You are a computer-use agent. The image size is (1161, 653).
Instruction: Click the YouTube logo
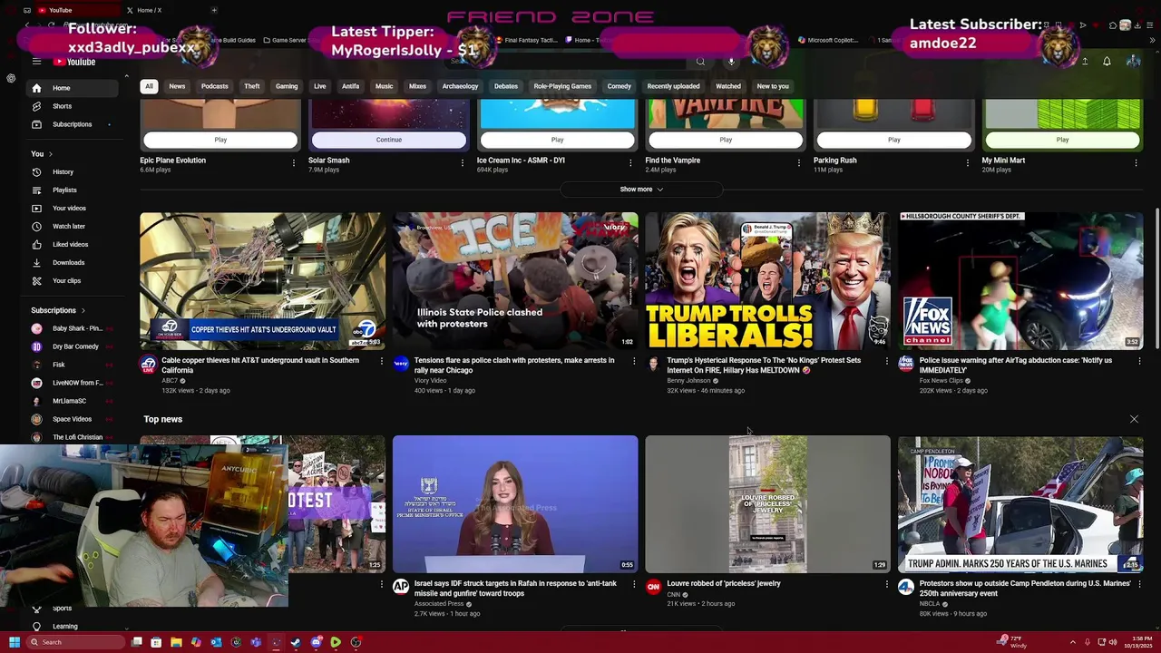tap(74, 62)
